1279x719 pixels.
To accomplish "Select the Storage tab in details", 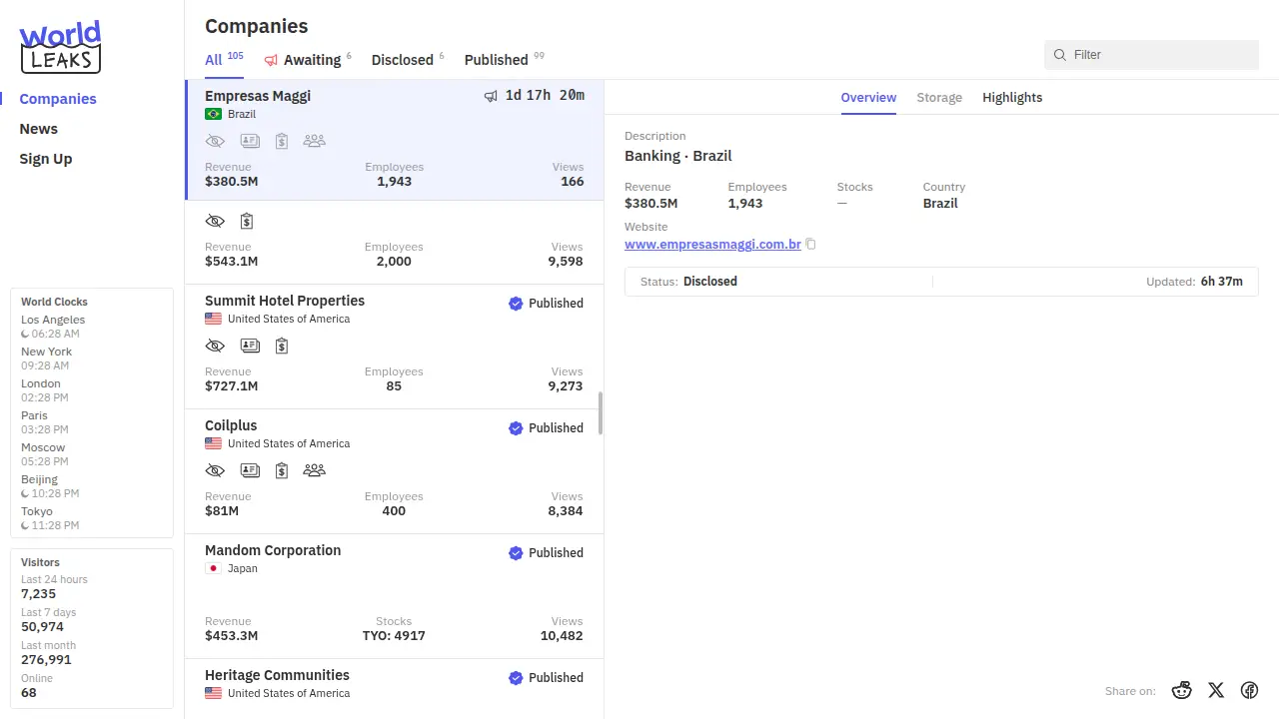I will (939, 98).
